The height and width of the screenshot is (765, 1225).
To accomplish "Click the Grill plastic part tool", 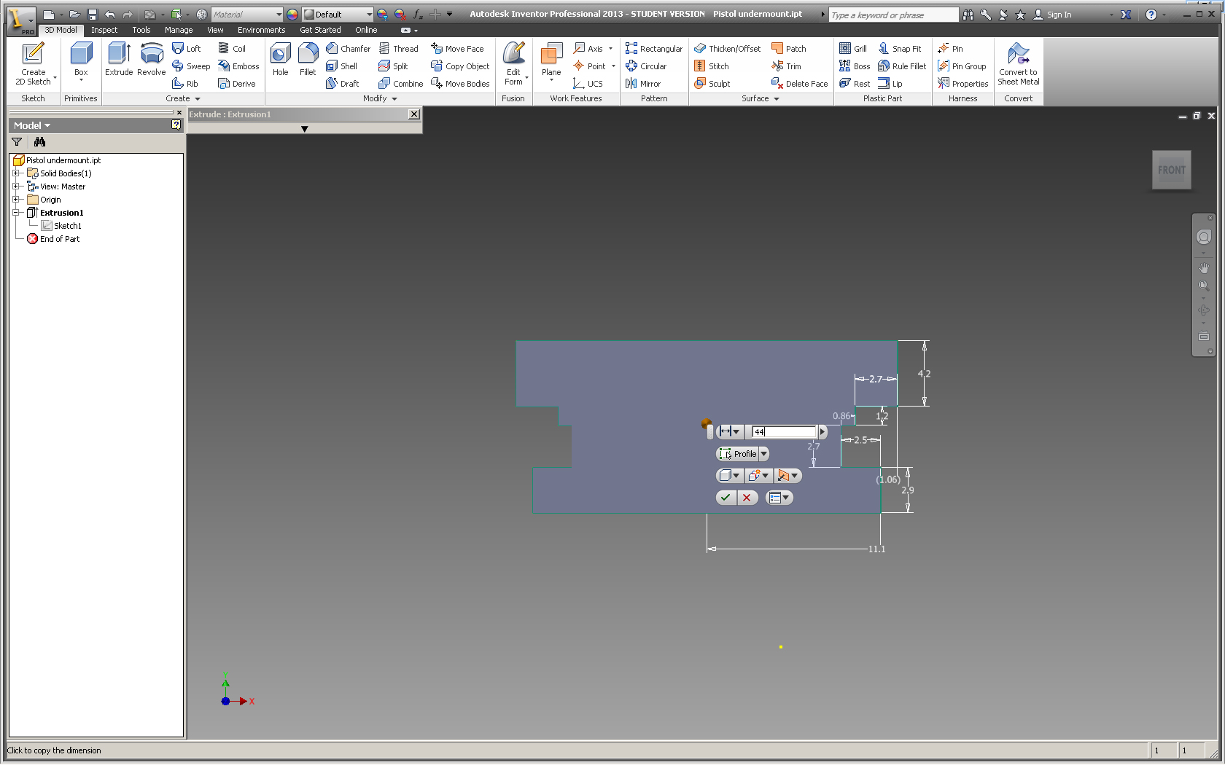I will 853,49.
